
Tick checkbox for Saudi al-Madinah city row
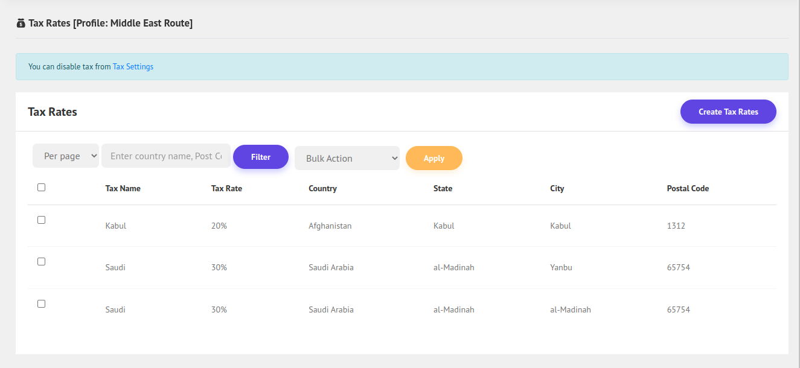coord(41,304)
